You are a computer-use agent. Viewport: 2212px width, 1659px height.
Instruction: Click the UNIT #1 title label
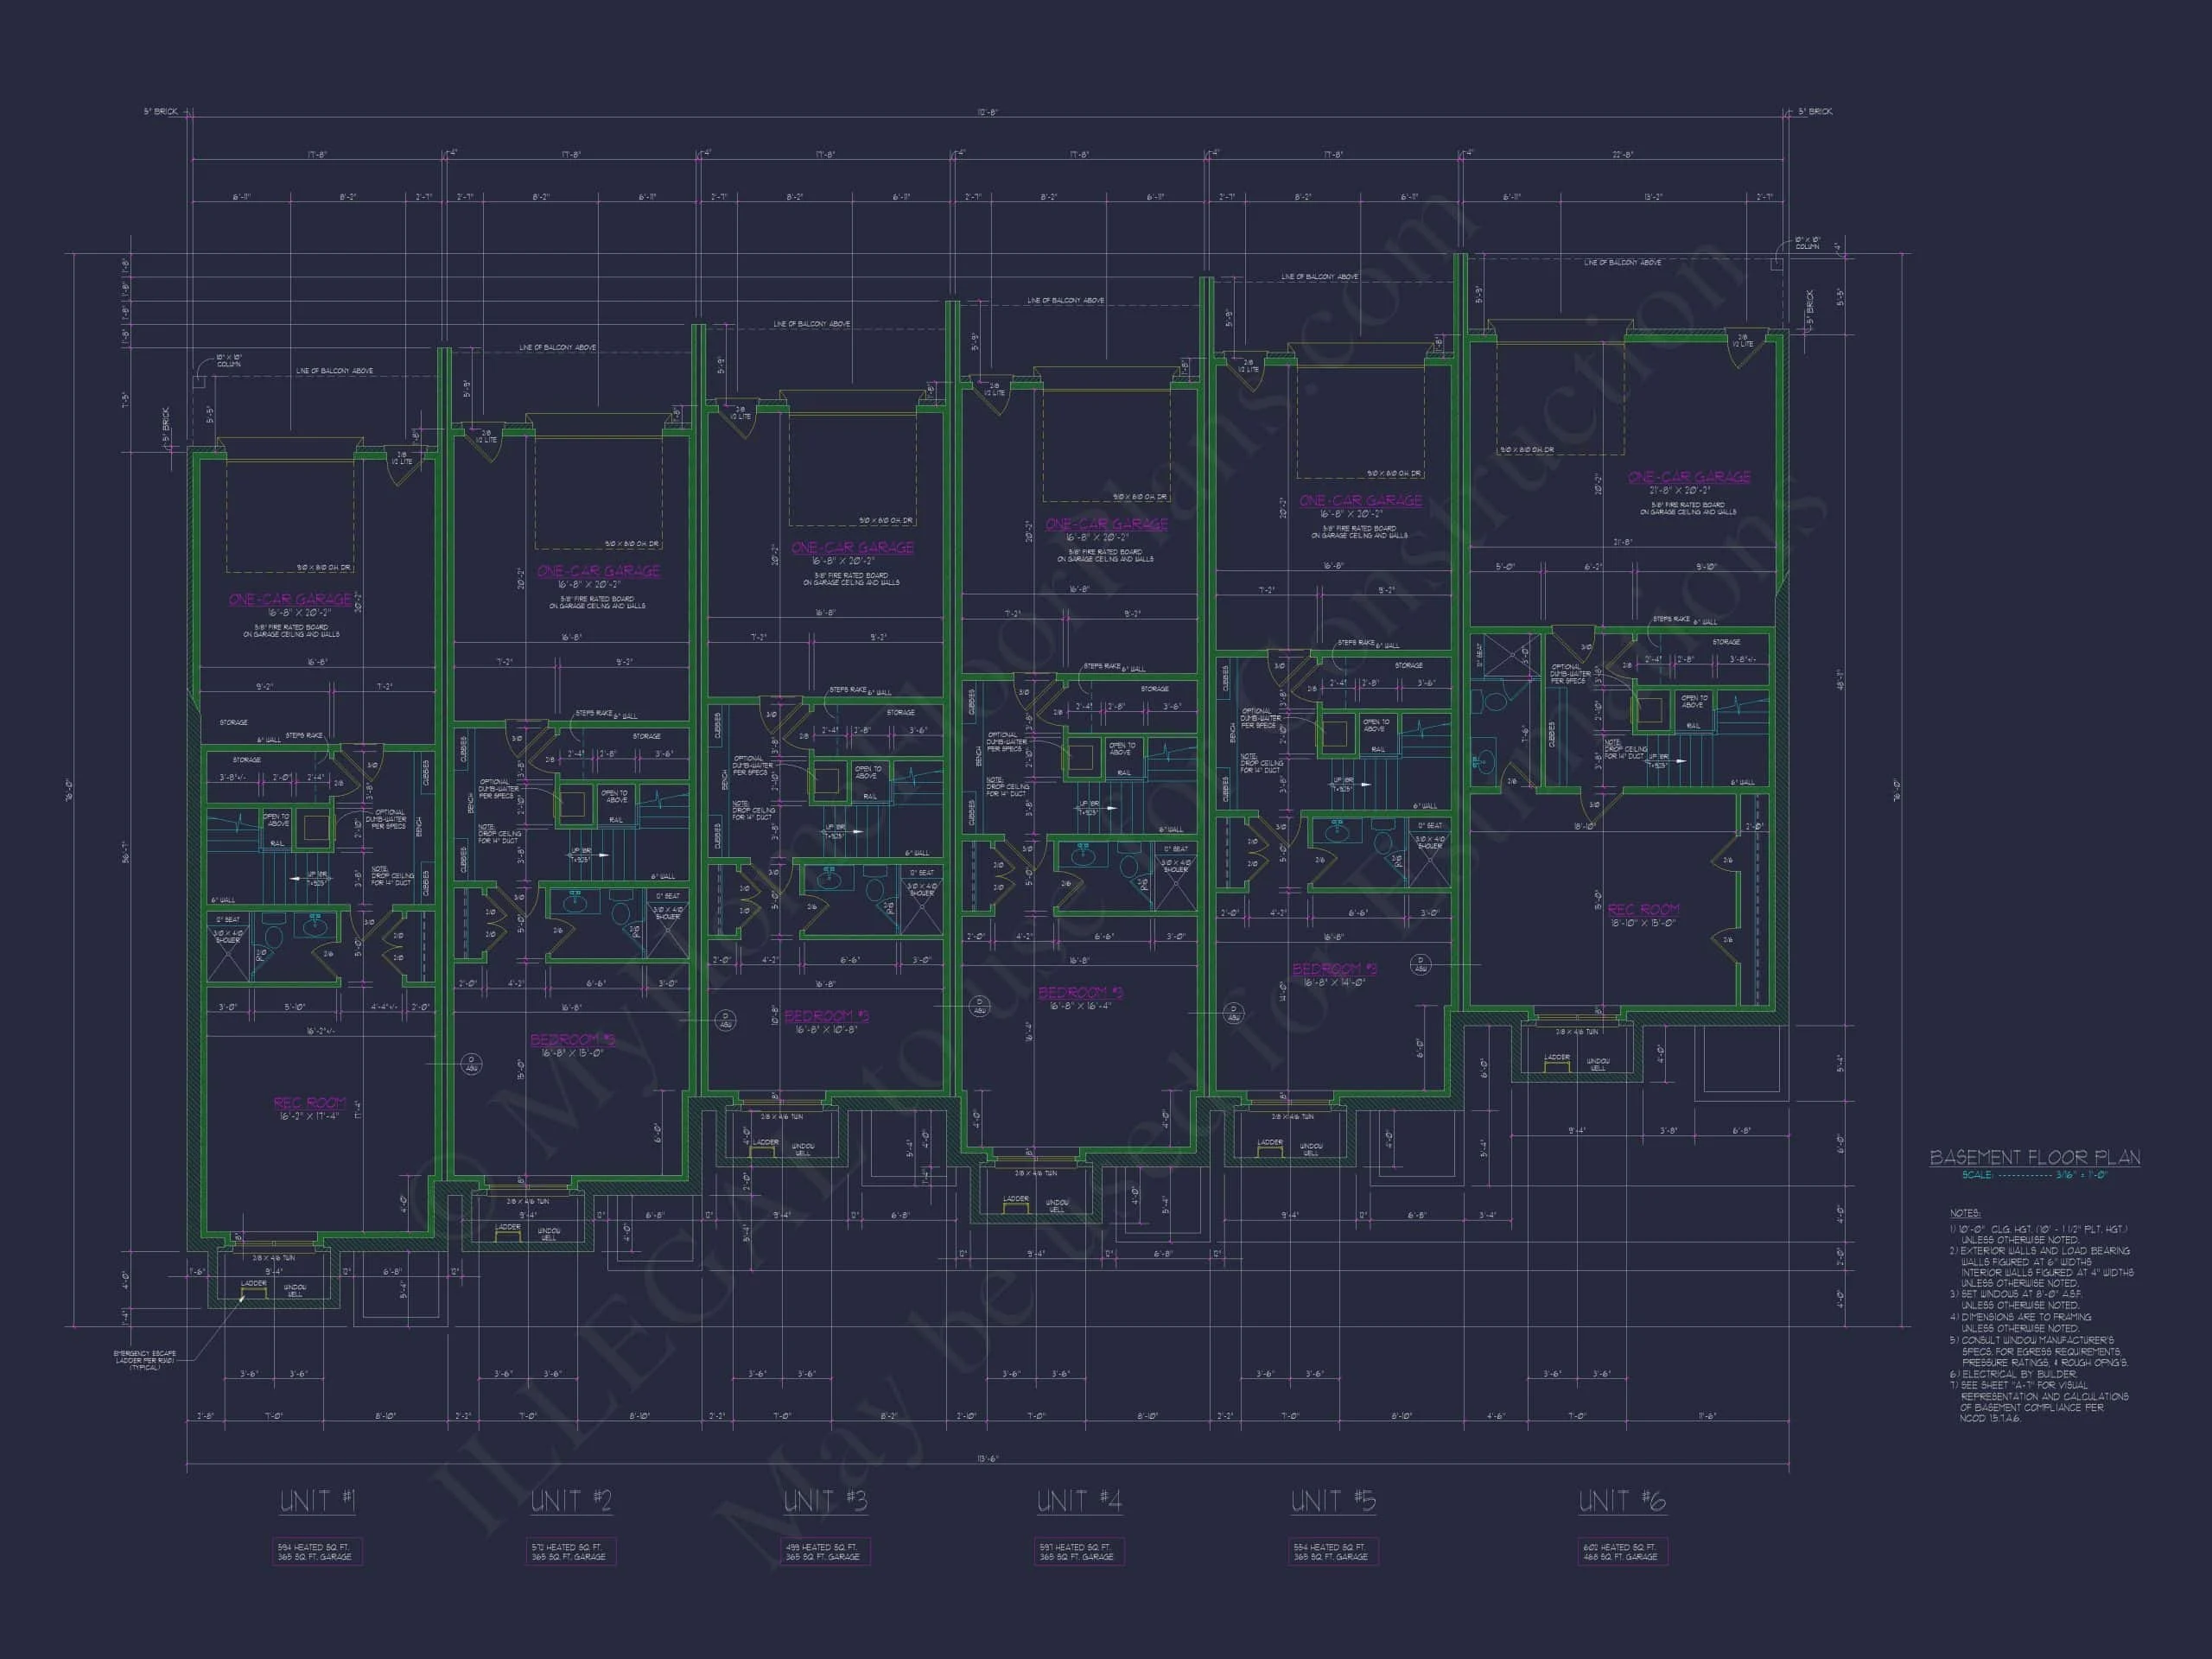317,1501
